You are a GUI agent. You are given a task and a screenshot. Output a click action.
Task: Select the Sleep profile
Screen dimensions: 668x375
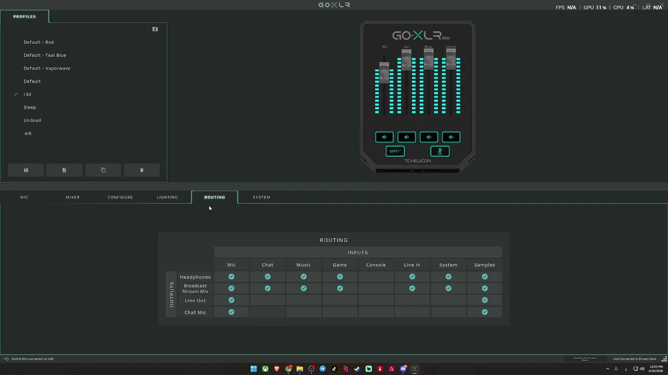30,107
